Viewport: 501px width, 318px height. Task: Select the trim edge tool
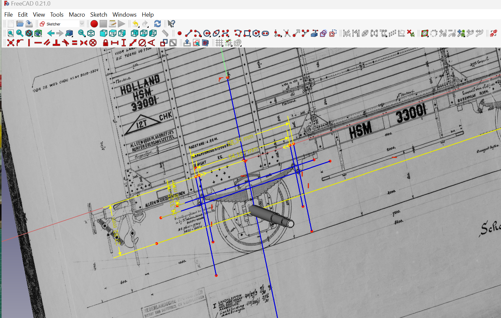(287, 33)
